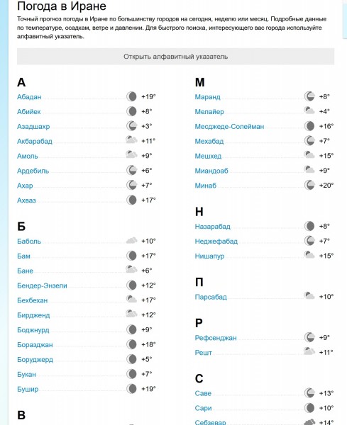347x425 pixels.
Task: Click the weather icon next to Парсабад
Action: [x=309, y=295]
